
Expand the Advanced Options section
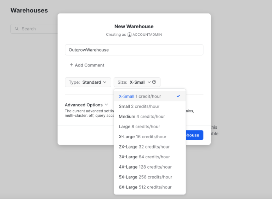(86, 105)
